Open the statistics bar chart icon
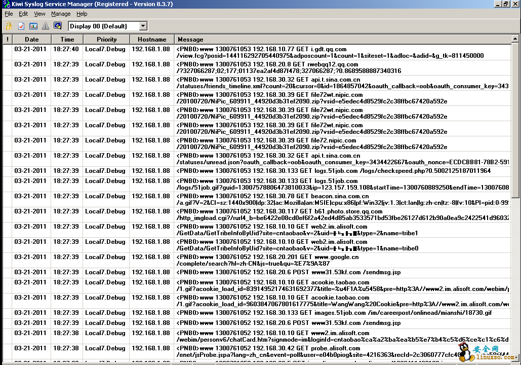 [33, 26]
